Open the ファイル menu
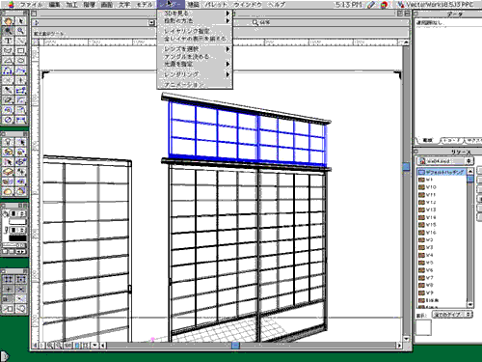 tap(31, 5)
